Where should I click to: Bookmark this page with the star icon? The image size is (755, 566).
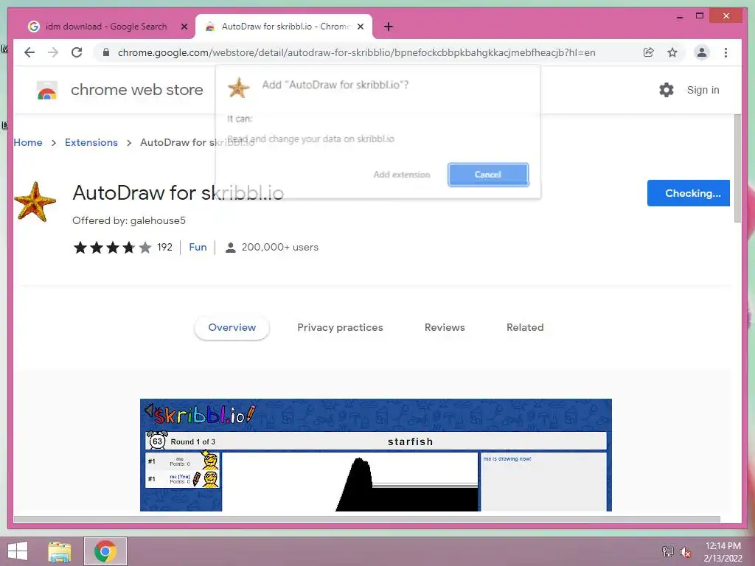click(x=672, y=52)
